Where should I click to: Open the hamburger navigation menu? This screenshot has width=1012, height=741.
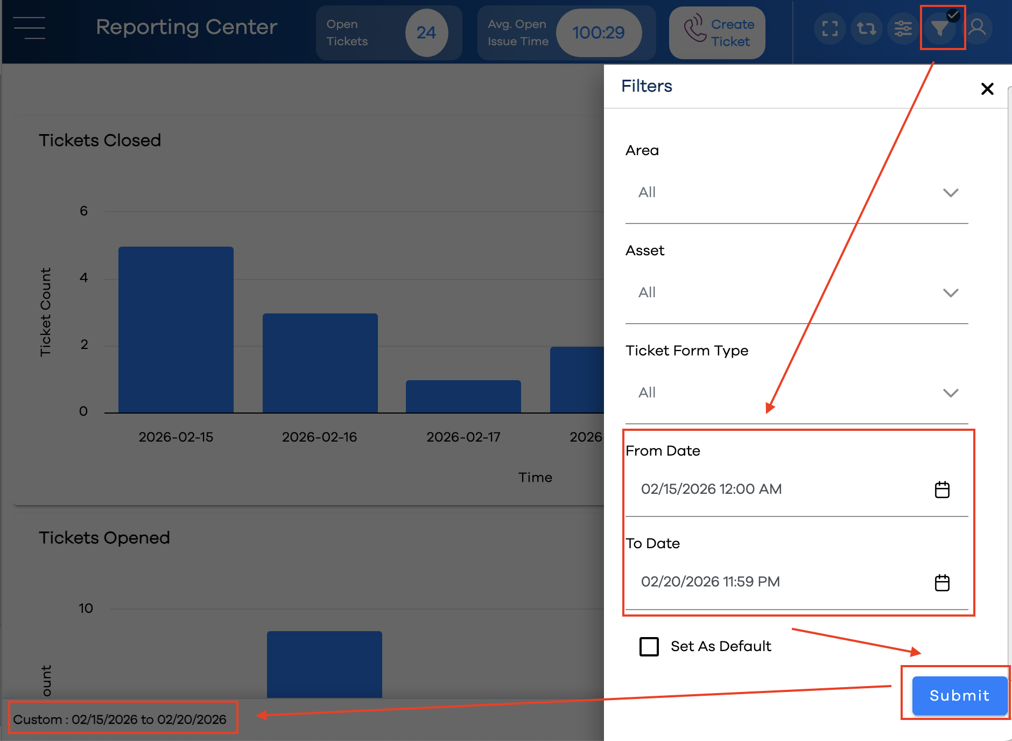[x=30, y=28]
